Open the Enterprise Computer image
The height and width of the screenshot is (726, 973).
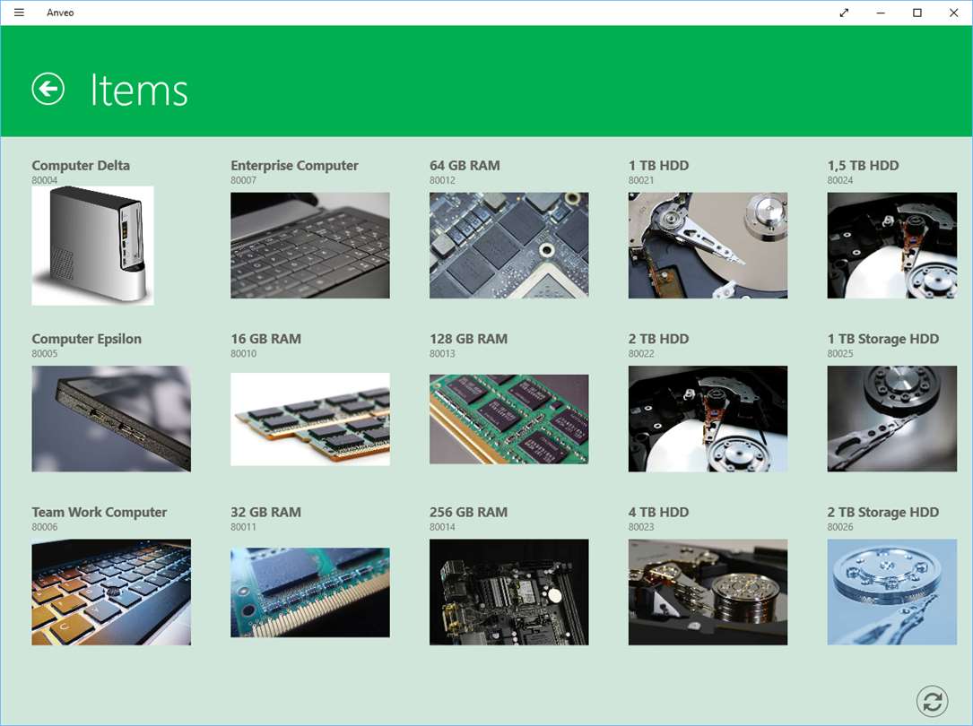310,246
